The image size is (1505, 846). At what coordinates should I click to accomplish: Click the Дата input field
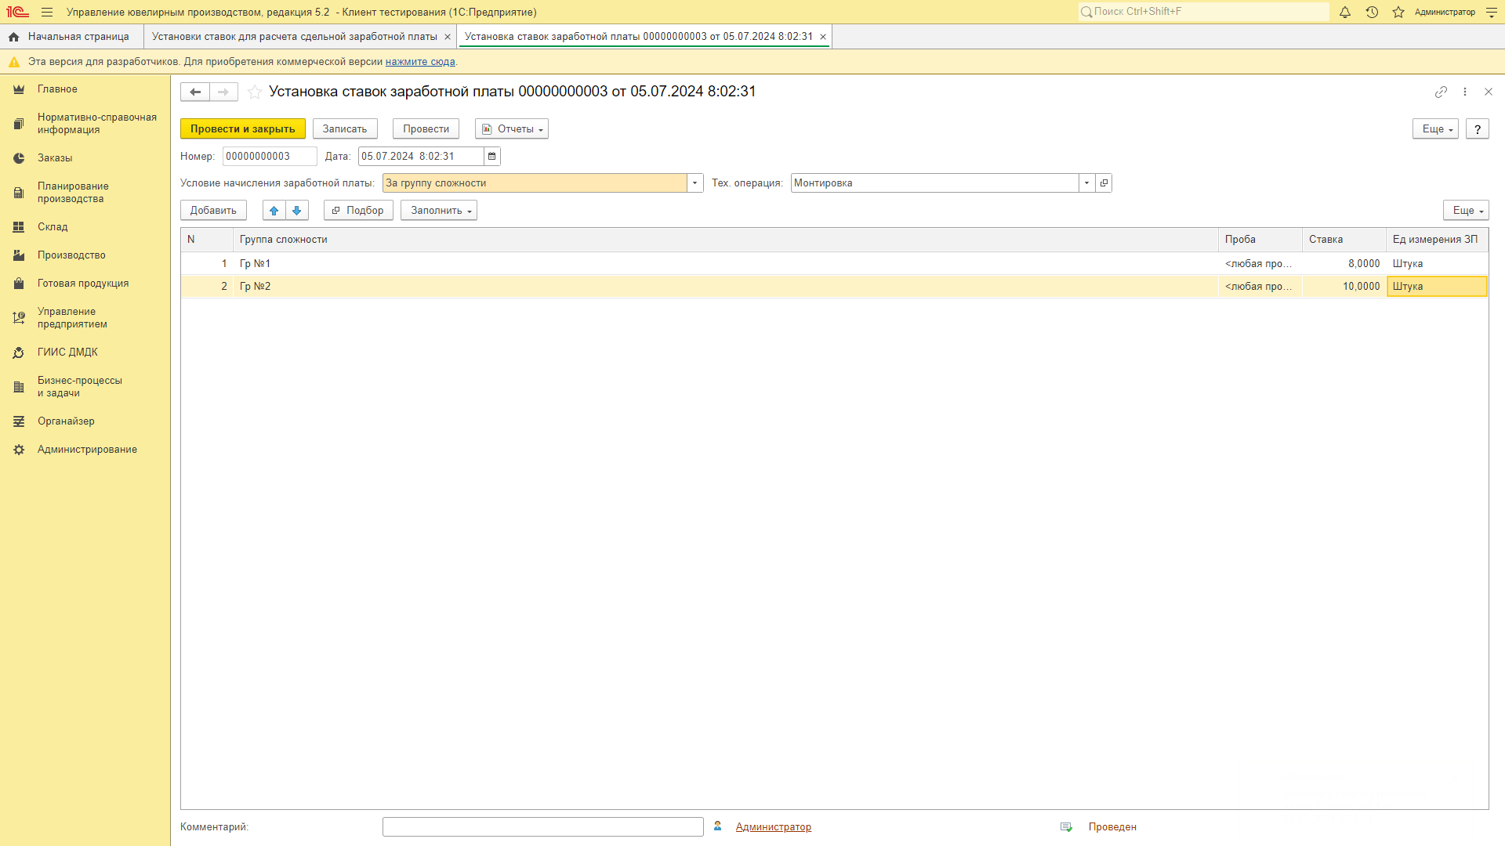pos(421,157)
